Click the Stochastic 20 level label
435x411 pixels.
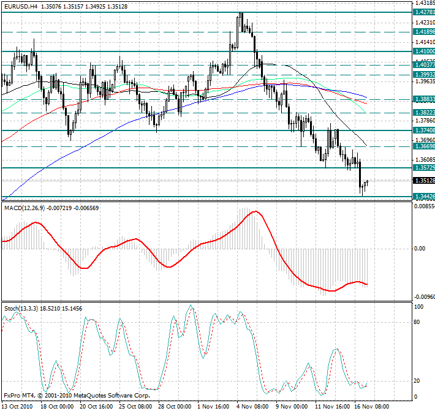tap(418, 380)
